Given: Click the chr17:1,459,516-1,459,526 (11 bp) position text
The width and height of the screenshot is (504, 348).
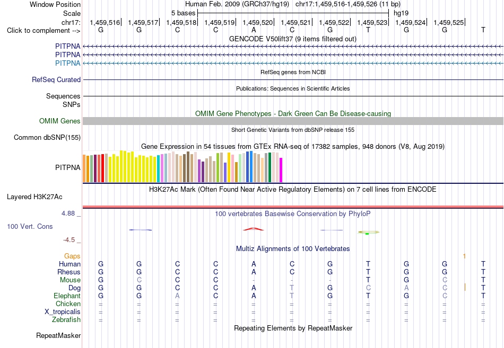Looking at the screenshot, I should (348, 4).
